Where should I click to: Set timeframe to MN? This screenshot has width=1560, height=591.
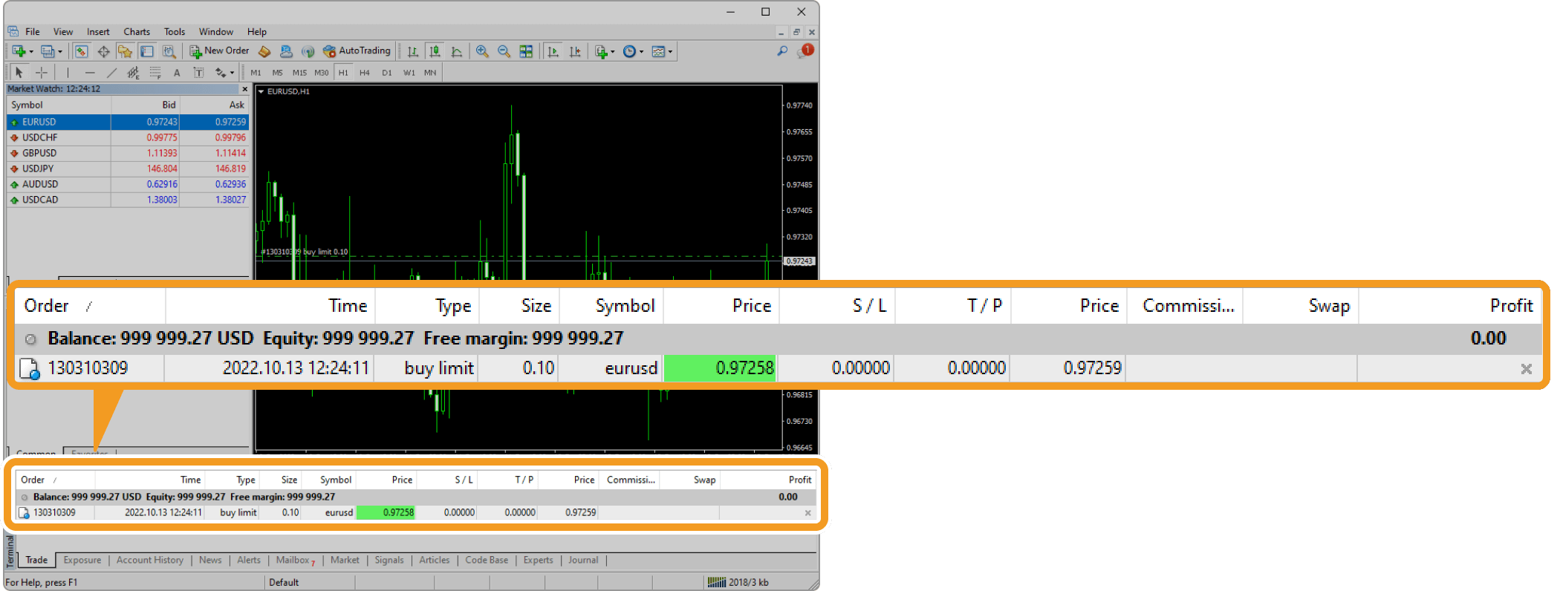click(x=430, y=73)
